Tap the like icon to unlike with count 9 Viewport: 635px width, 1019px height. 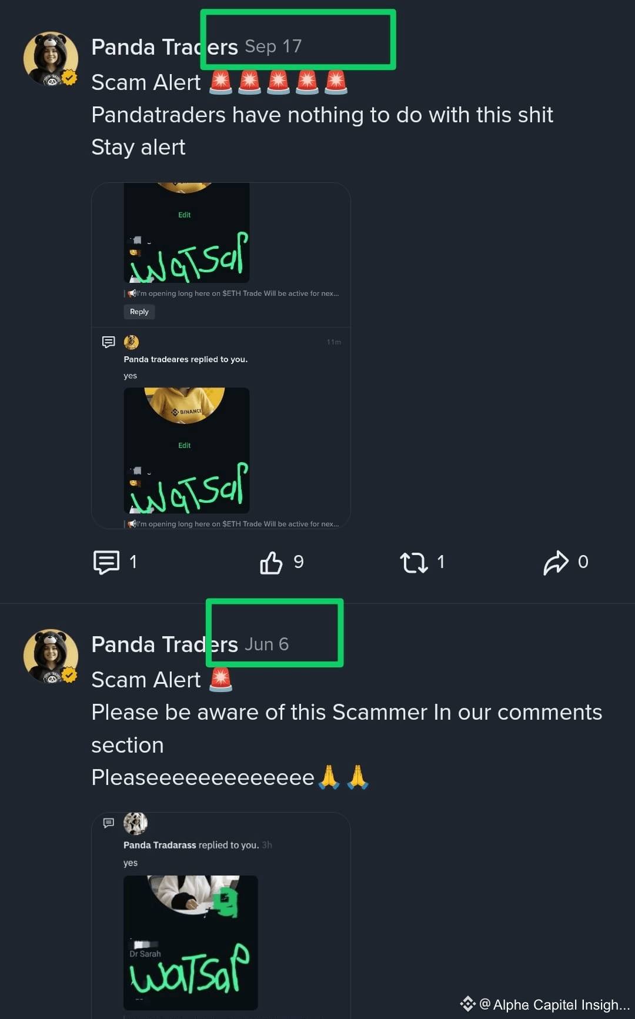pos(271,562)
